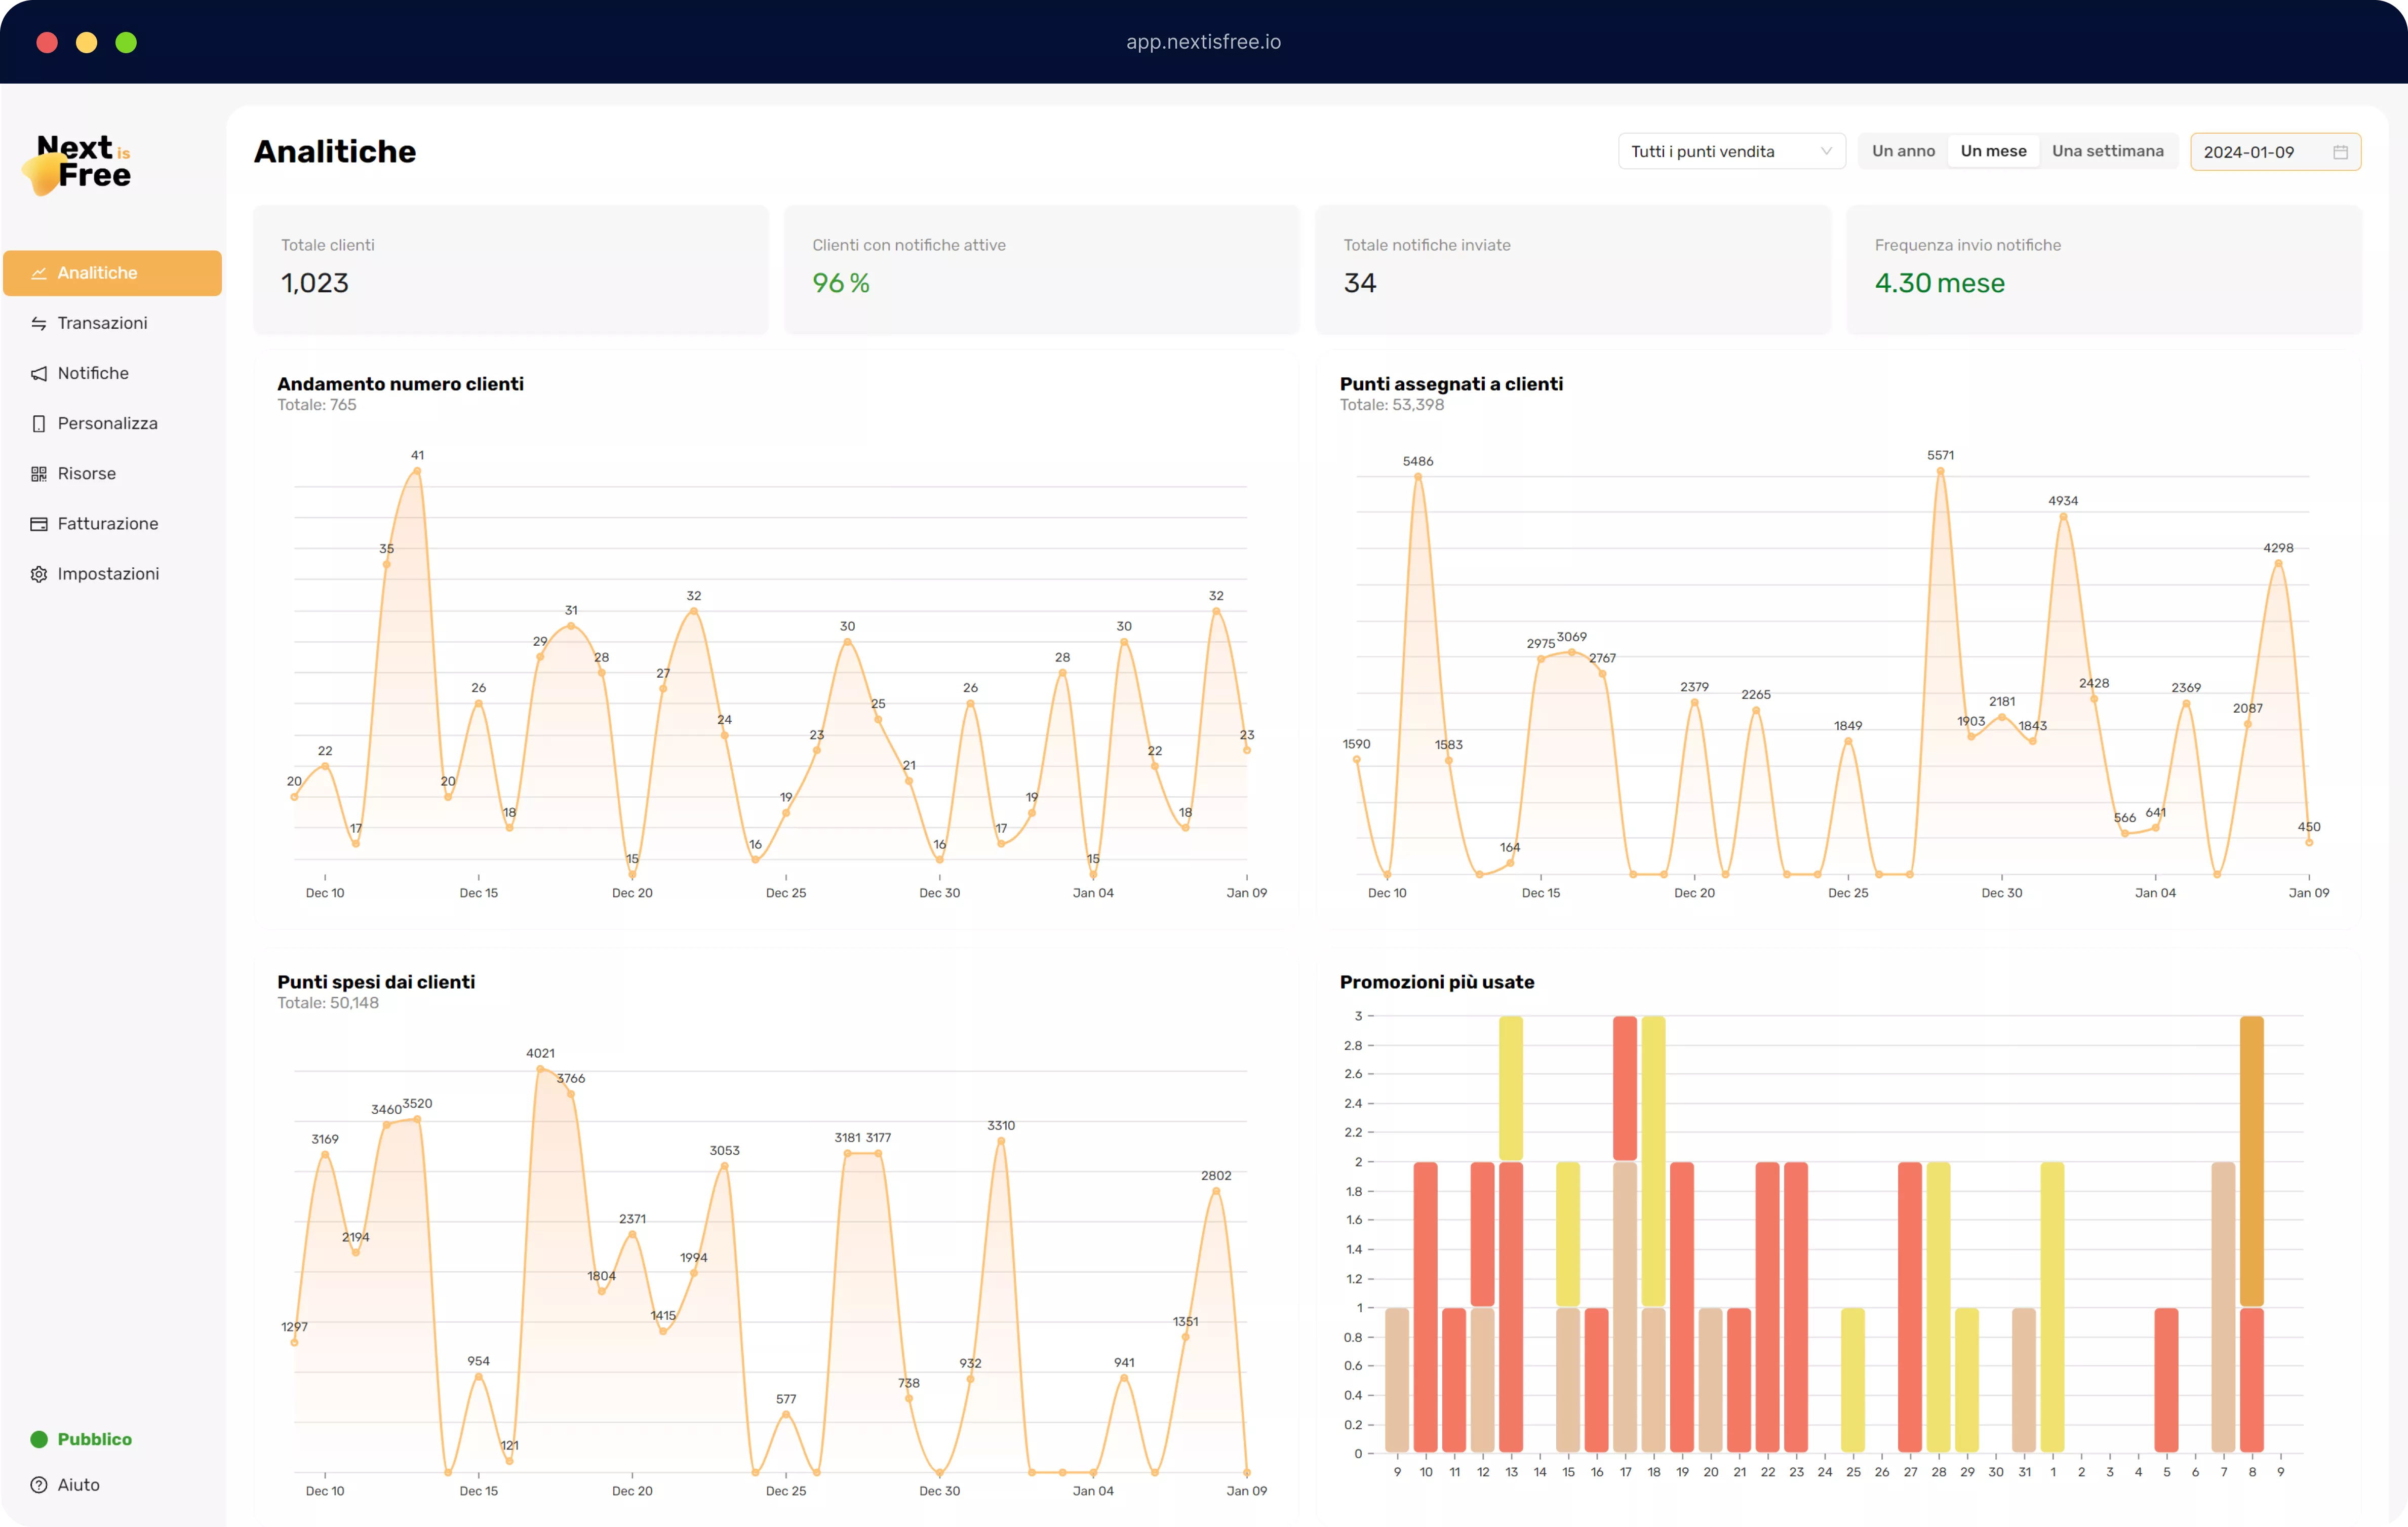Click the calendar icon in date field
The image size is (2408, 1527).
[x=2340, y=152]
